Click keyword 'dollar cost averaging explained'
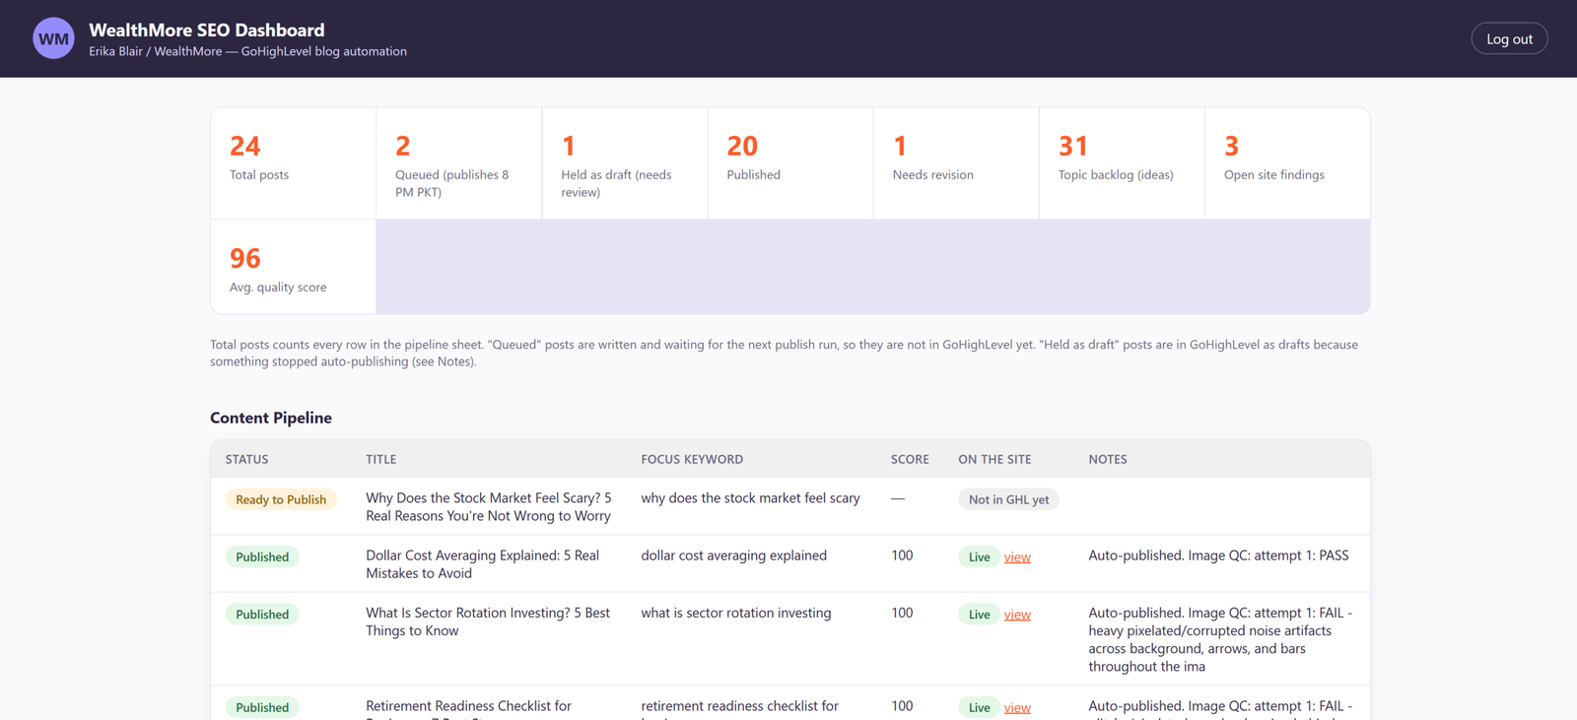 pos(733,556)
